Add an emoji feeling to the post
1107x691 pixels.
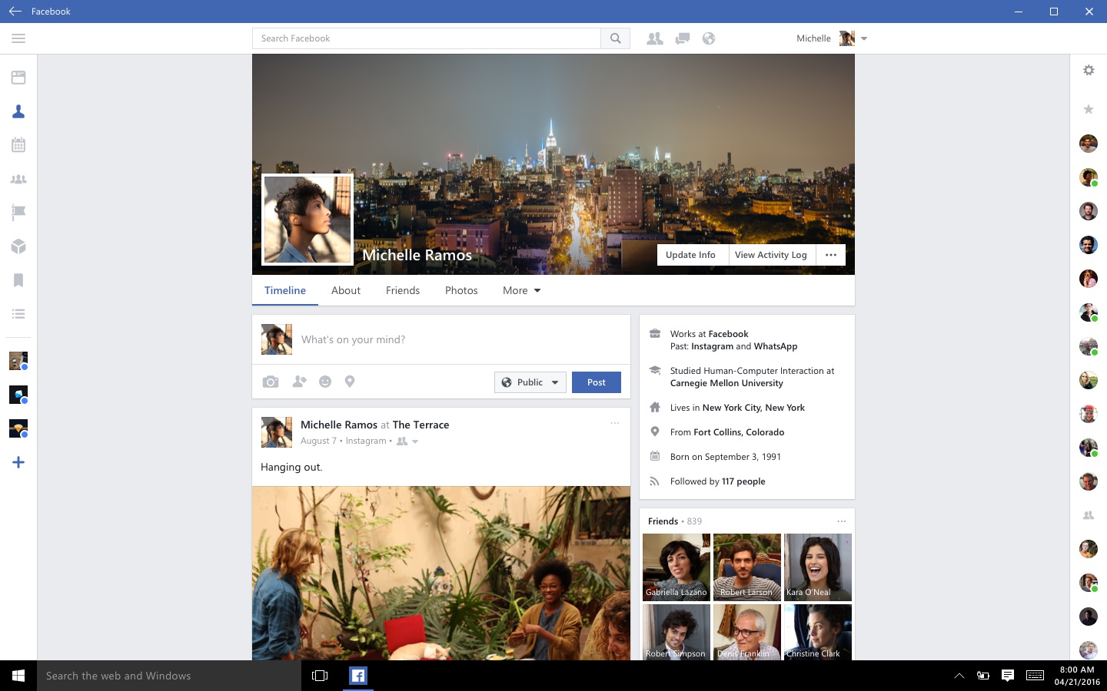tap(325, 382)
